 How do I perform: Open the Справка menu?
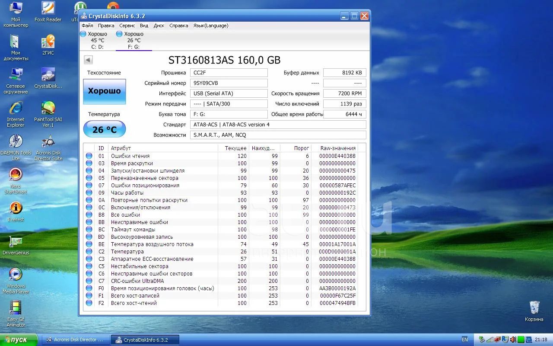pos(178,26)
